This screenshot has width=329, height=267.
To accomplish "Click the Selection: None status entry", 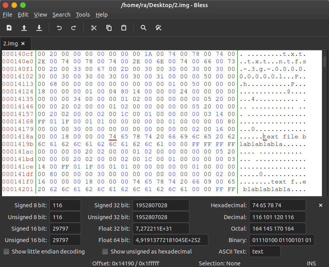I will click(x=219, y=263).
